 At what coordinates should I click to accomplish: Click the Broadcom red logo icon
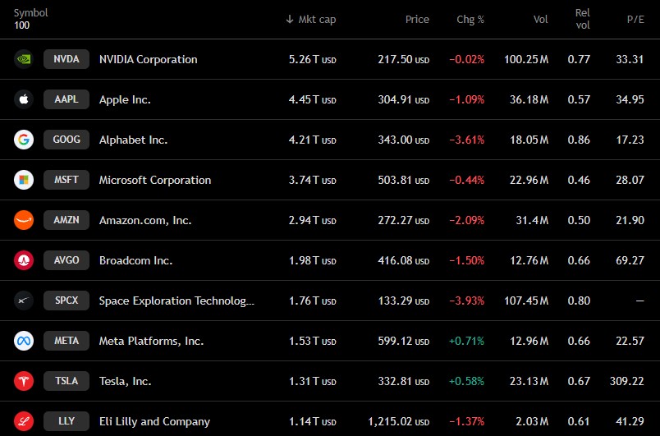pyautogui.click(x=24, y=260)
